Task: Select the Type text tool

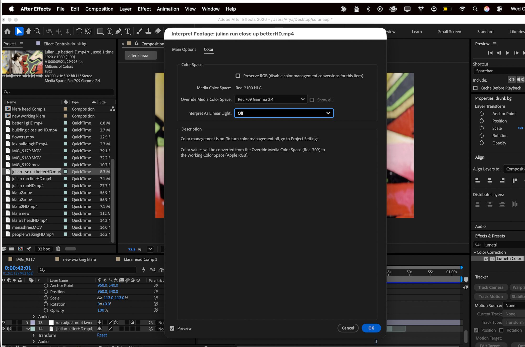Action: coord(128,31)
